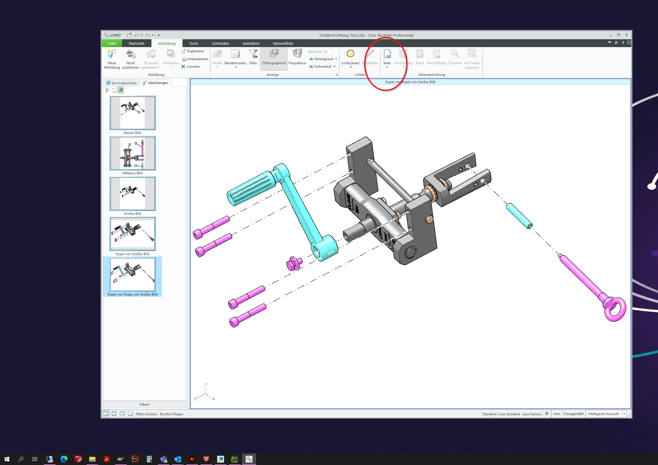Open the Servicestückliste panel tab
Screen dimensions: 658x465
tap(121, 83)
